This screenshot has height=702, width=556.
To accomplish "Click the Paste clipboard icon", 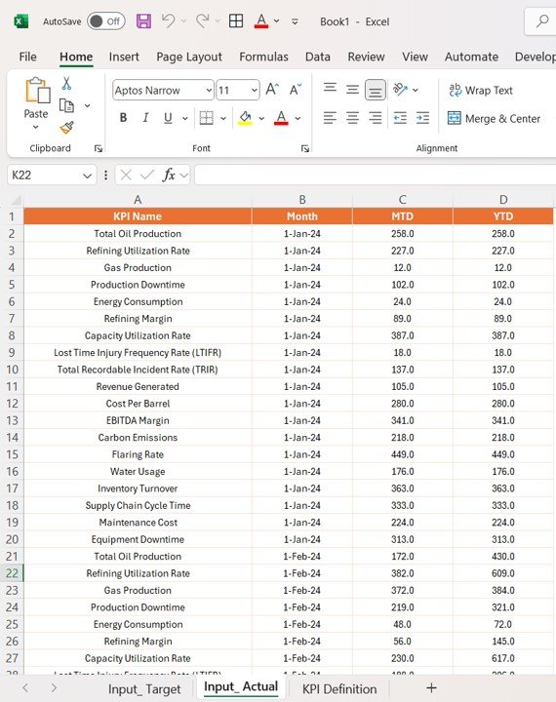I will tap(37, 91).
